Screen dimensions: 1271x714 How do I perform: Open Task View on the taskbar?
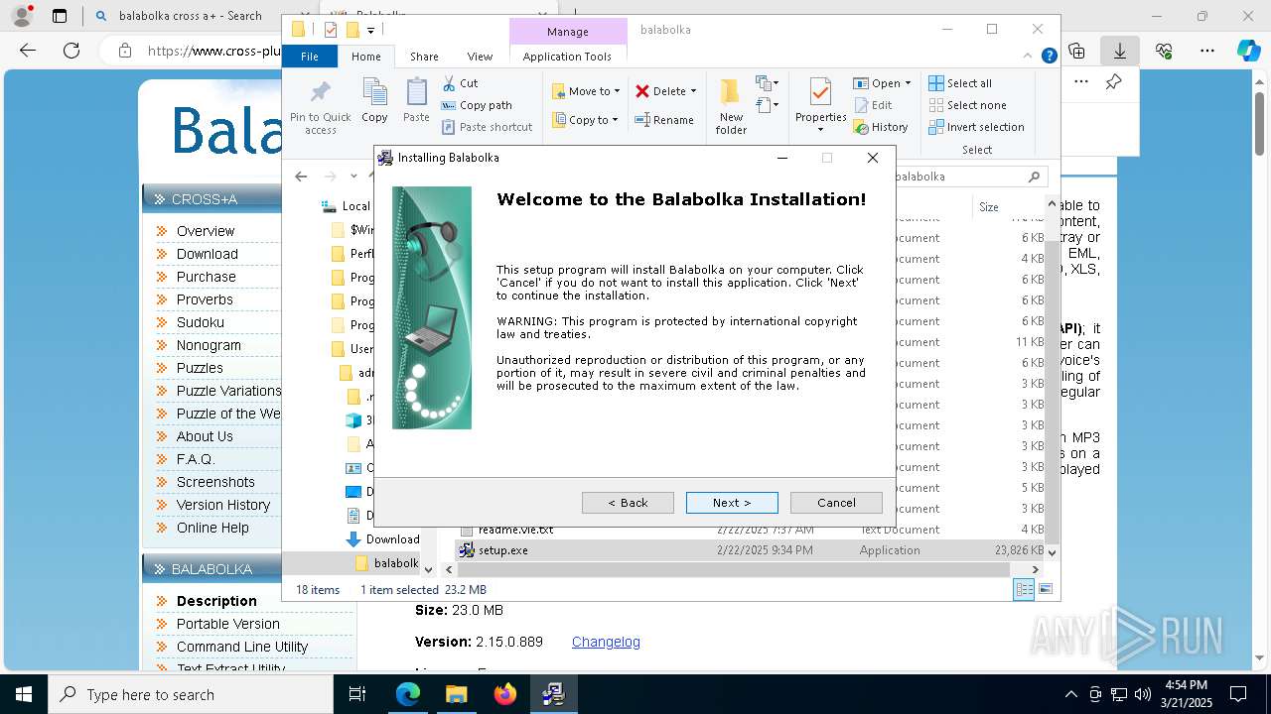point(357,694)
